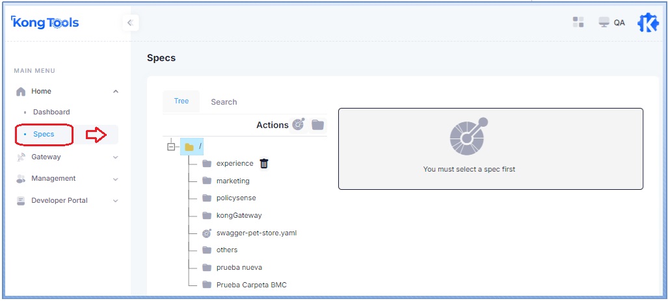The width and height of the screenshot is (668, 301).
Task: Select the kongGateway folder
Action: click(x=239, y=215)
